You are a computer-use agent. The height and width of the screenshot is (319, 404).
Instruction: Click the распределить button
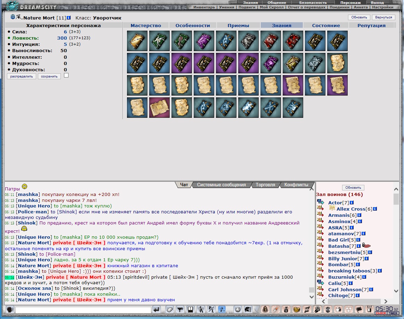(22, 76)
